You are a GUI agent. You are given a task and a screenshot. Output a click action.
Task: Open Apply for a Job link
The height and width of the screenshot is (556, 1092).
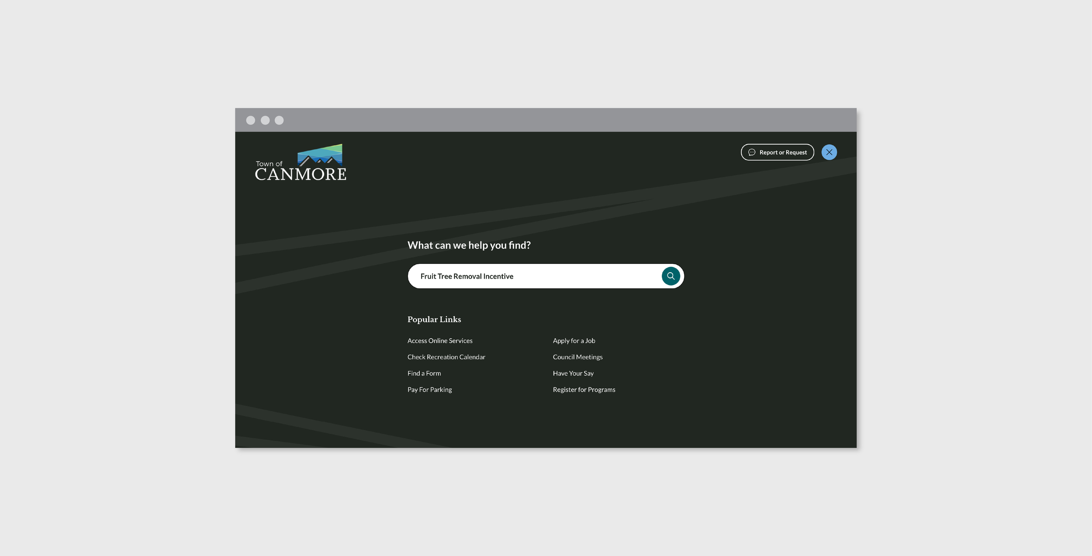[574, 341]
